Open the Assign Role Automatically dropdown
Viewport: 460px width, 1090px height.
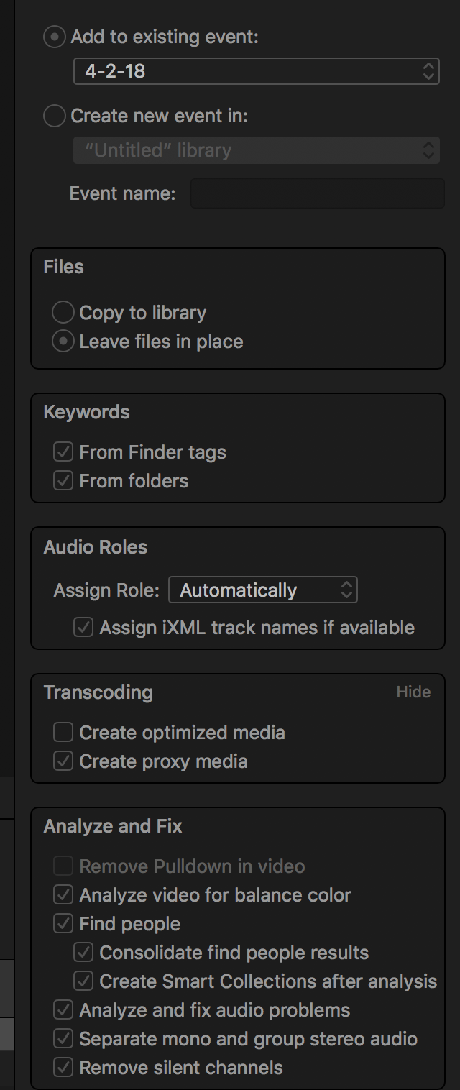[263, 590]
